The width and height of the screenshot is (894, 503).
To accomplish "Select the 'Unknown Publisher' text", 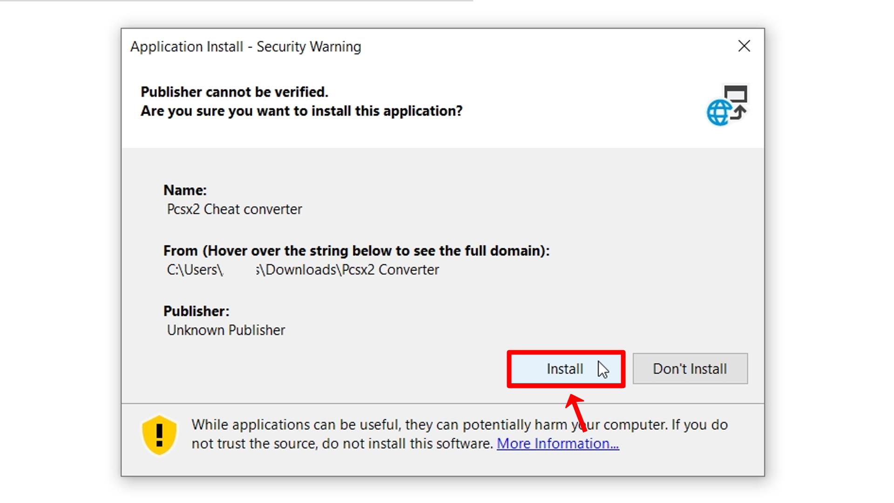I will [x=226, y=330].
